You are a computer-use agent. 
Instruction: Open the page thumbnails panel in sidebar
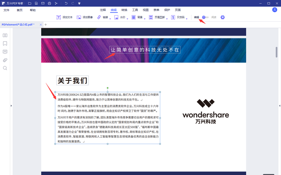point(5,35)
